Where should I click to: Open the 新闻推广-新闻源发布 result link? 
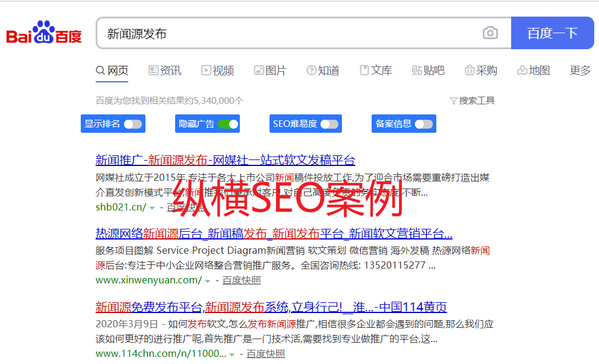coord(225,160)
